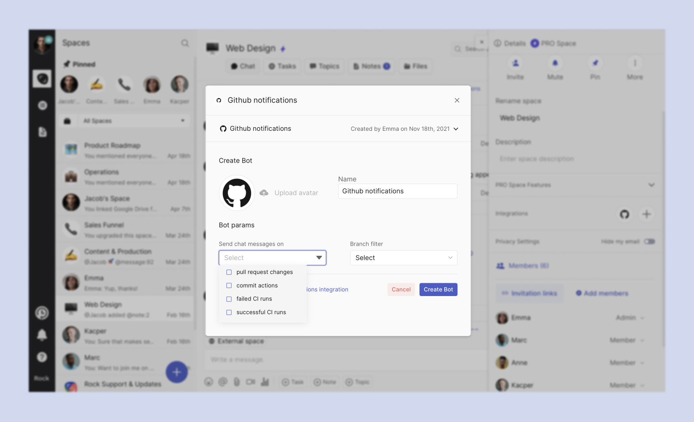Enable the commit actions checkbox

(x=229, y=285)
